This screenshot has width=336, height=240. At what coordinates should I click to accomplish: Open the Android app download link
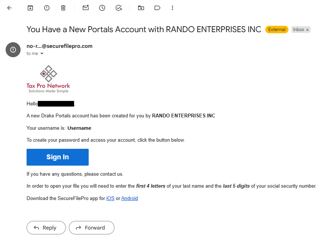[129, 199]
